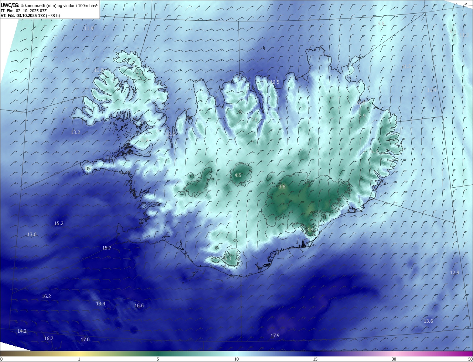473x362 pixels.
Task: Click the 17.0 value label
Action: 85,340
